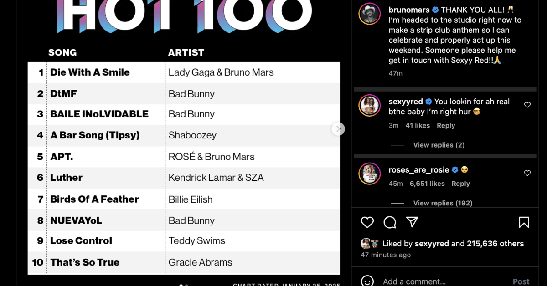Share post via paper plane icon
Viewport: 547px width, 286px height.
point(412,222)
